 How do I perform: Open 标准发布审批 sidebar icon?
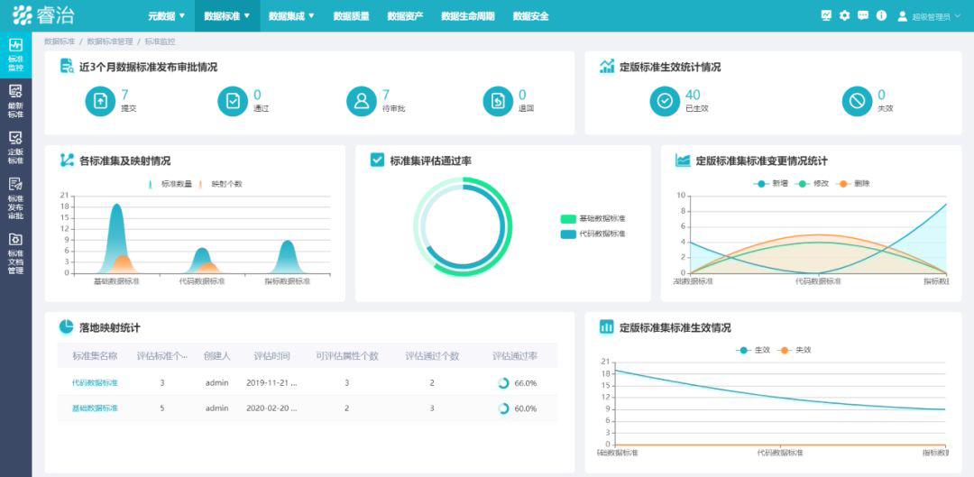click(x=15, y=198)
